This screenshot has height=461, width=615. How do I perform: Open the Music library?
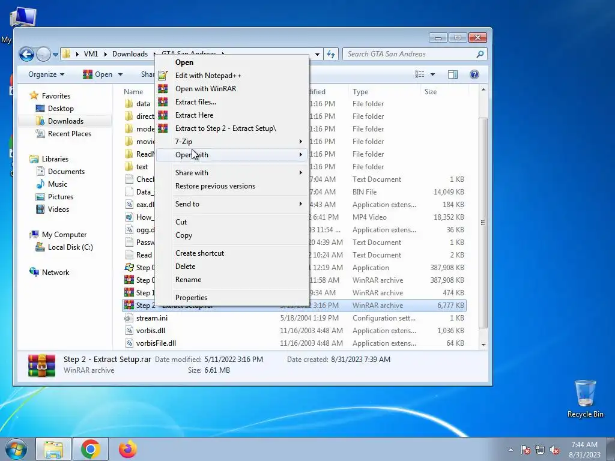tap(52, 184)
